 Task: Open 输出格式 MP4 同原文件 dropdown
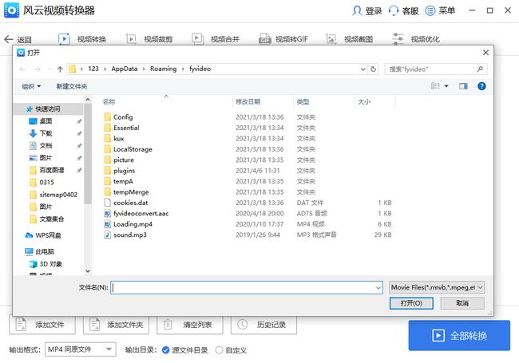tap(81, 349)
